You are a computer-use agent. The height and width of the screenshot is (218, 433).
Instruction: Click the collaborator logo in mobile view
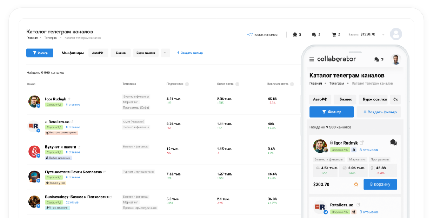336,59
